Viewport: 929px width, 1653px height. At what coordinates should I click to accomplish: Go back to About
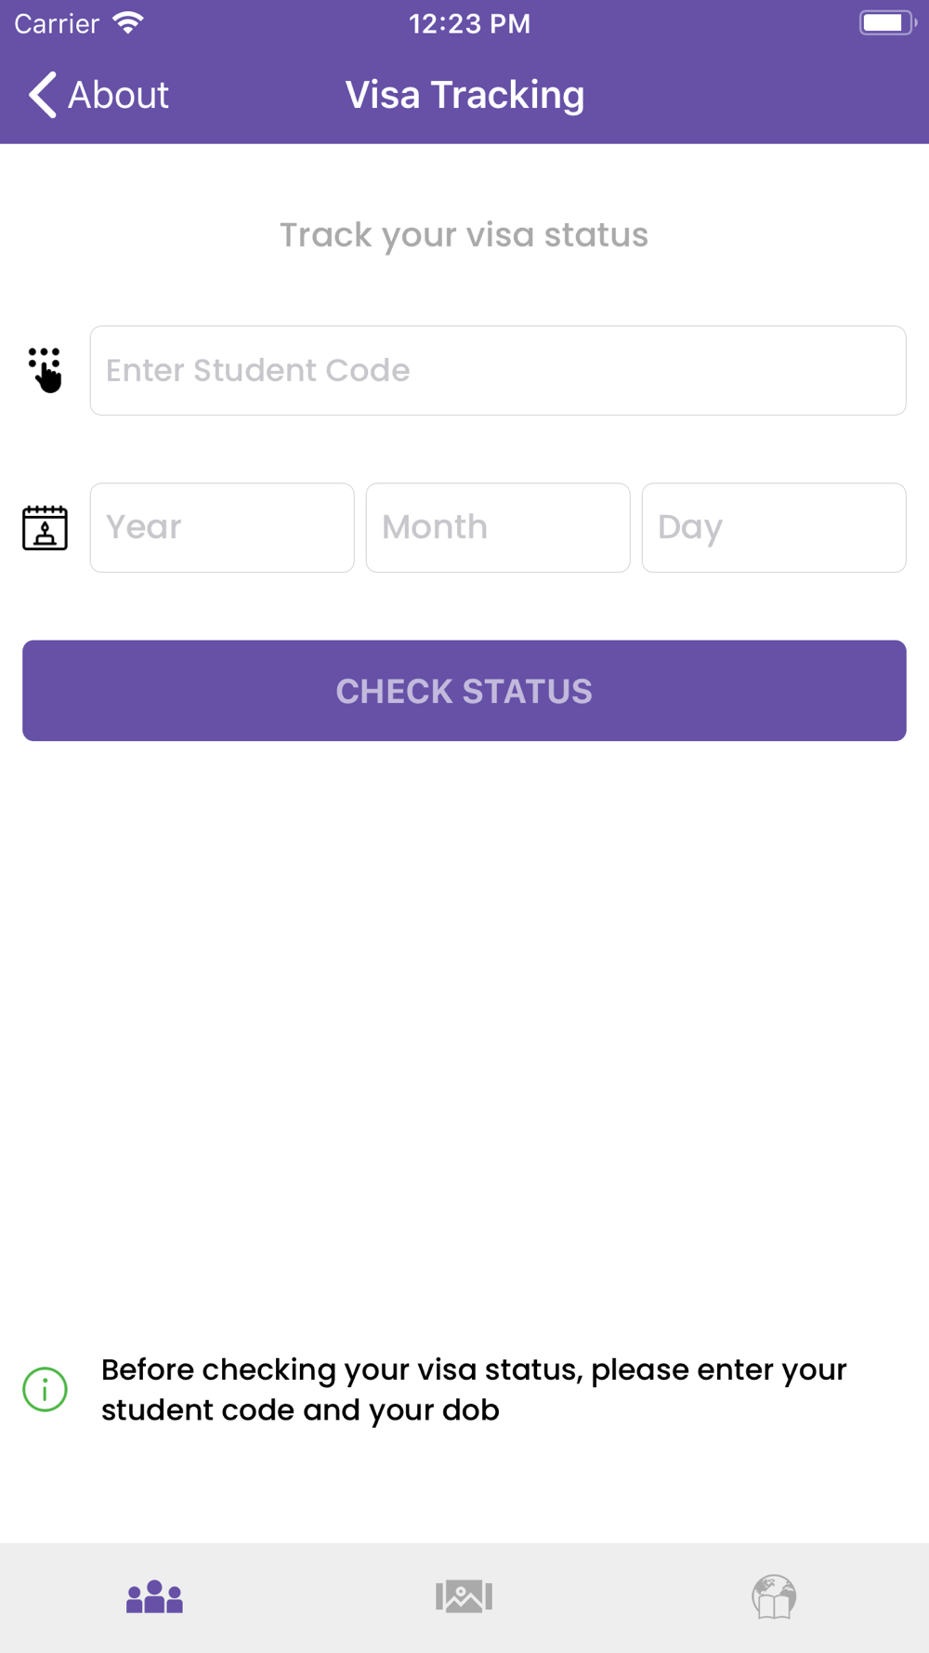[98, 95]
